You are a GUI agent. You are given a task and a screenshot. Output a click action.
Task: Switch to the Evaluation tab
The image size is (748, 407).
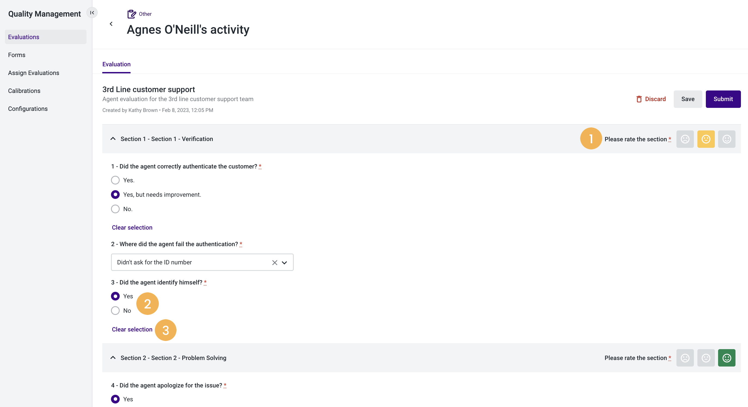coord(116,64)
